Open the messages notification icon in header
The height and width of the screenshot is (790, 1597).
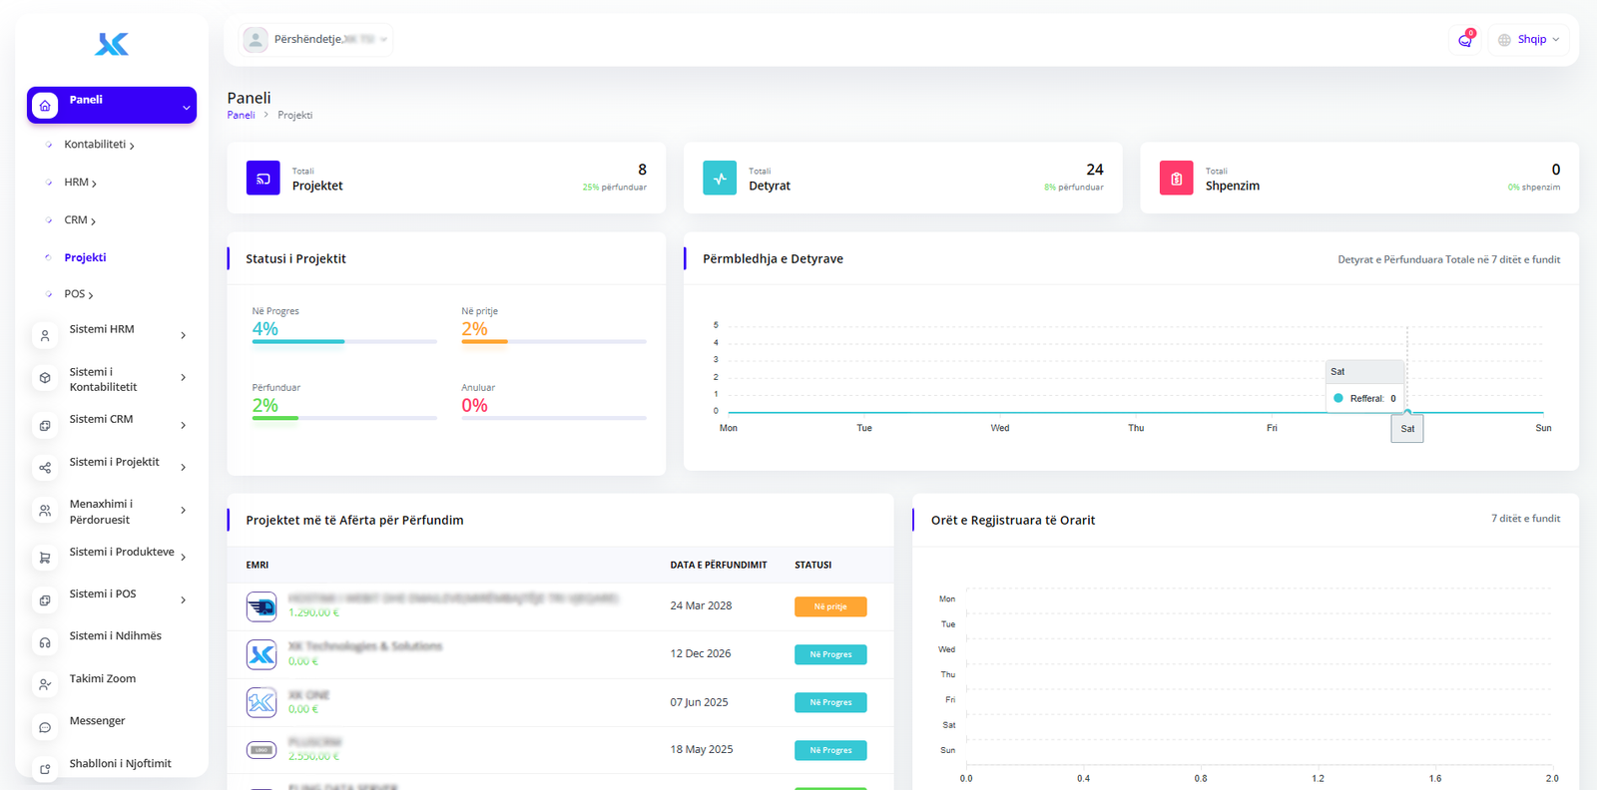coord(1465,40)
